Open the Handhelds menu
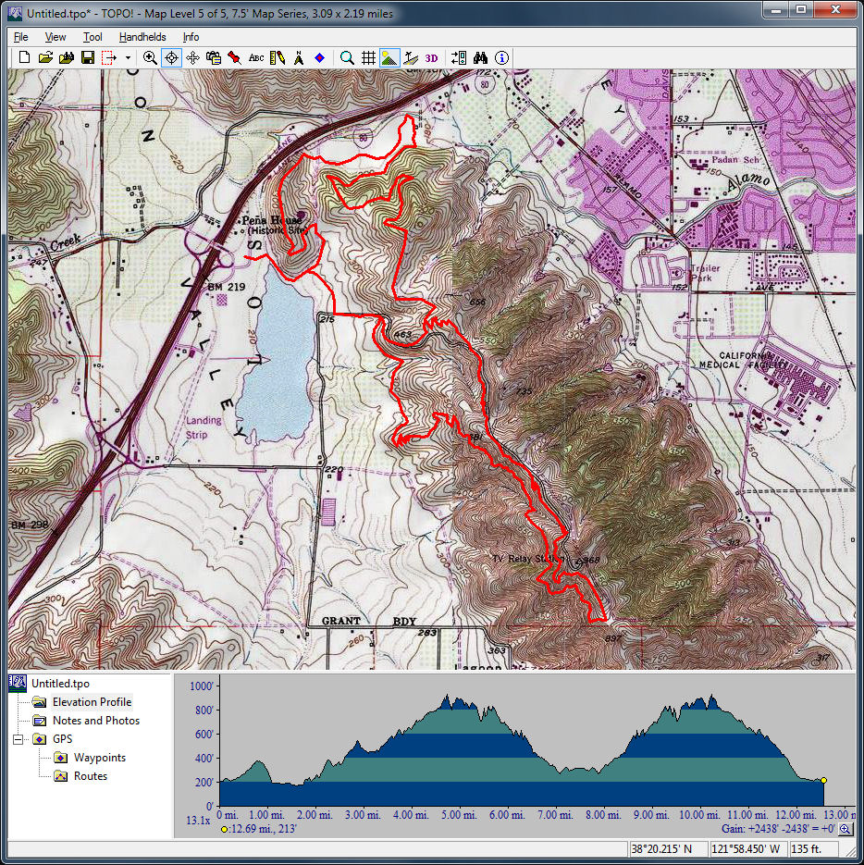The width and height of the screenshot is (864, 865). point(142,37)
